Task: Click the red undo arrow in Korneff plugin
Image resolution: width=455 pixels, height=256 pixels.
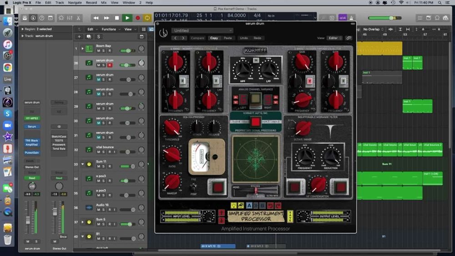Action: 270,206
